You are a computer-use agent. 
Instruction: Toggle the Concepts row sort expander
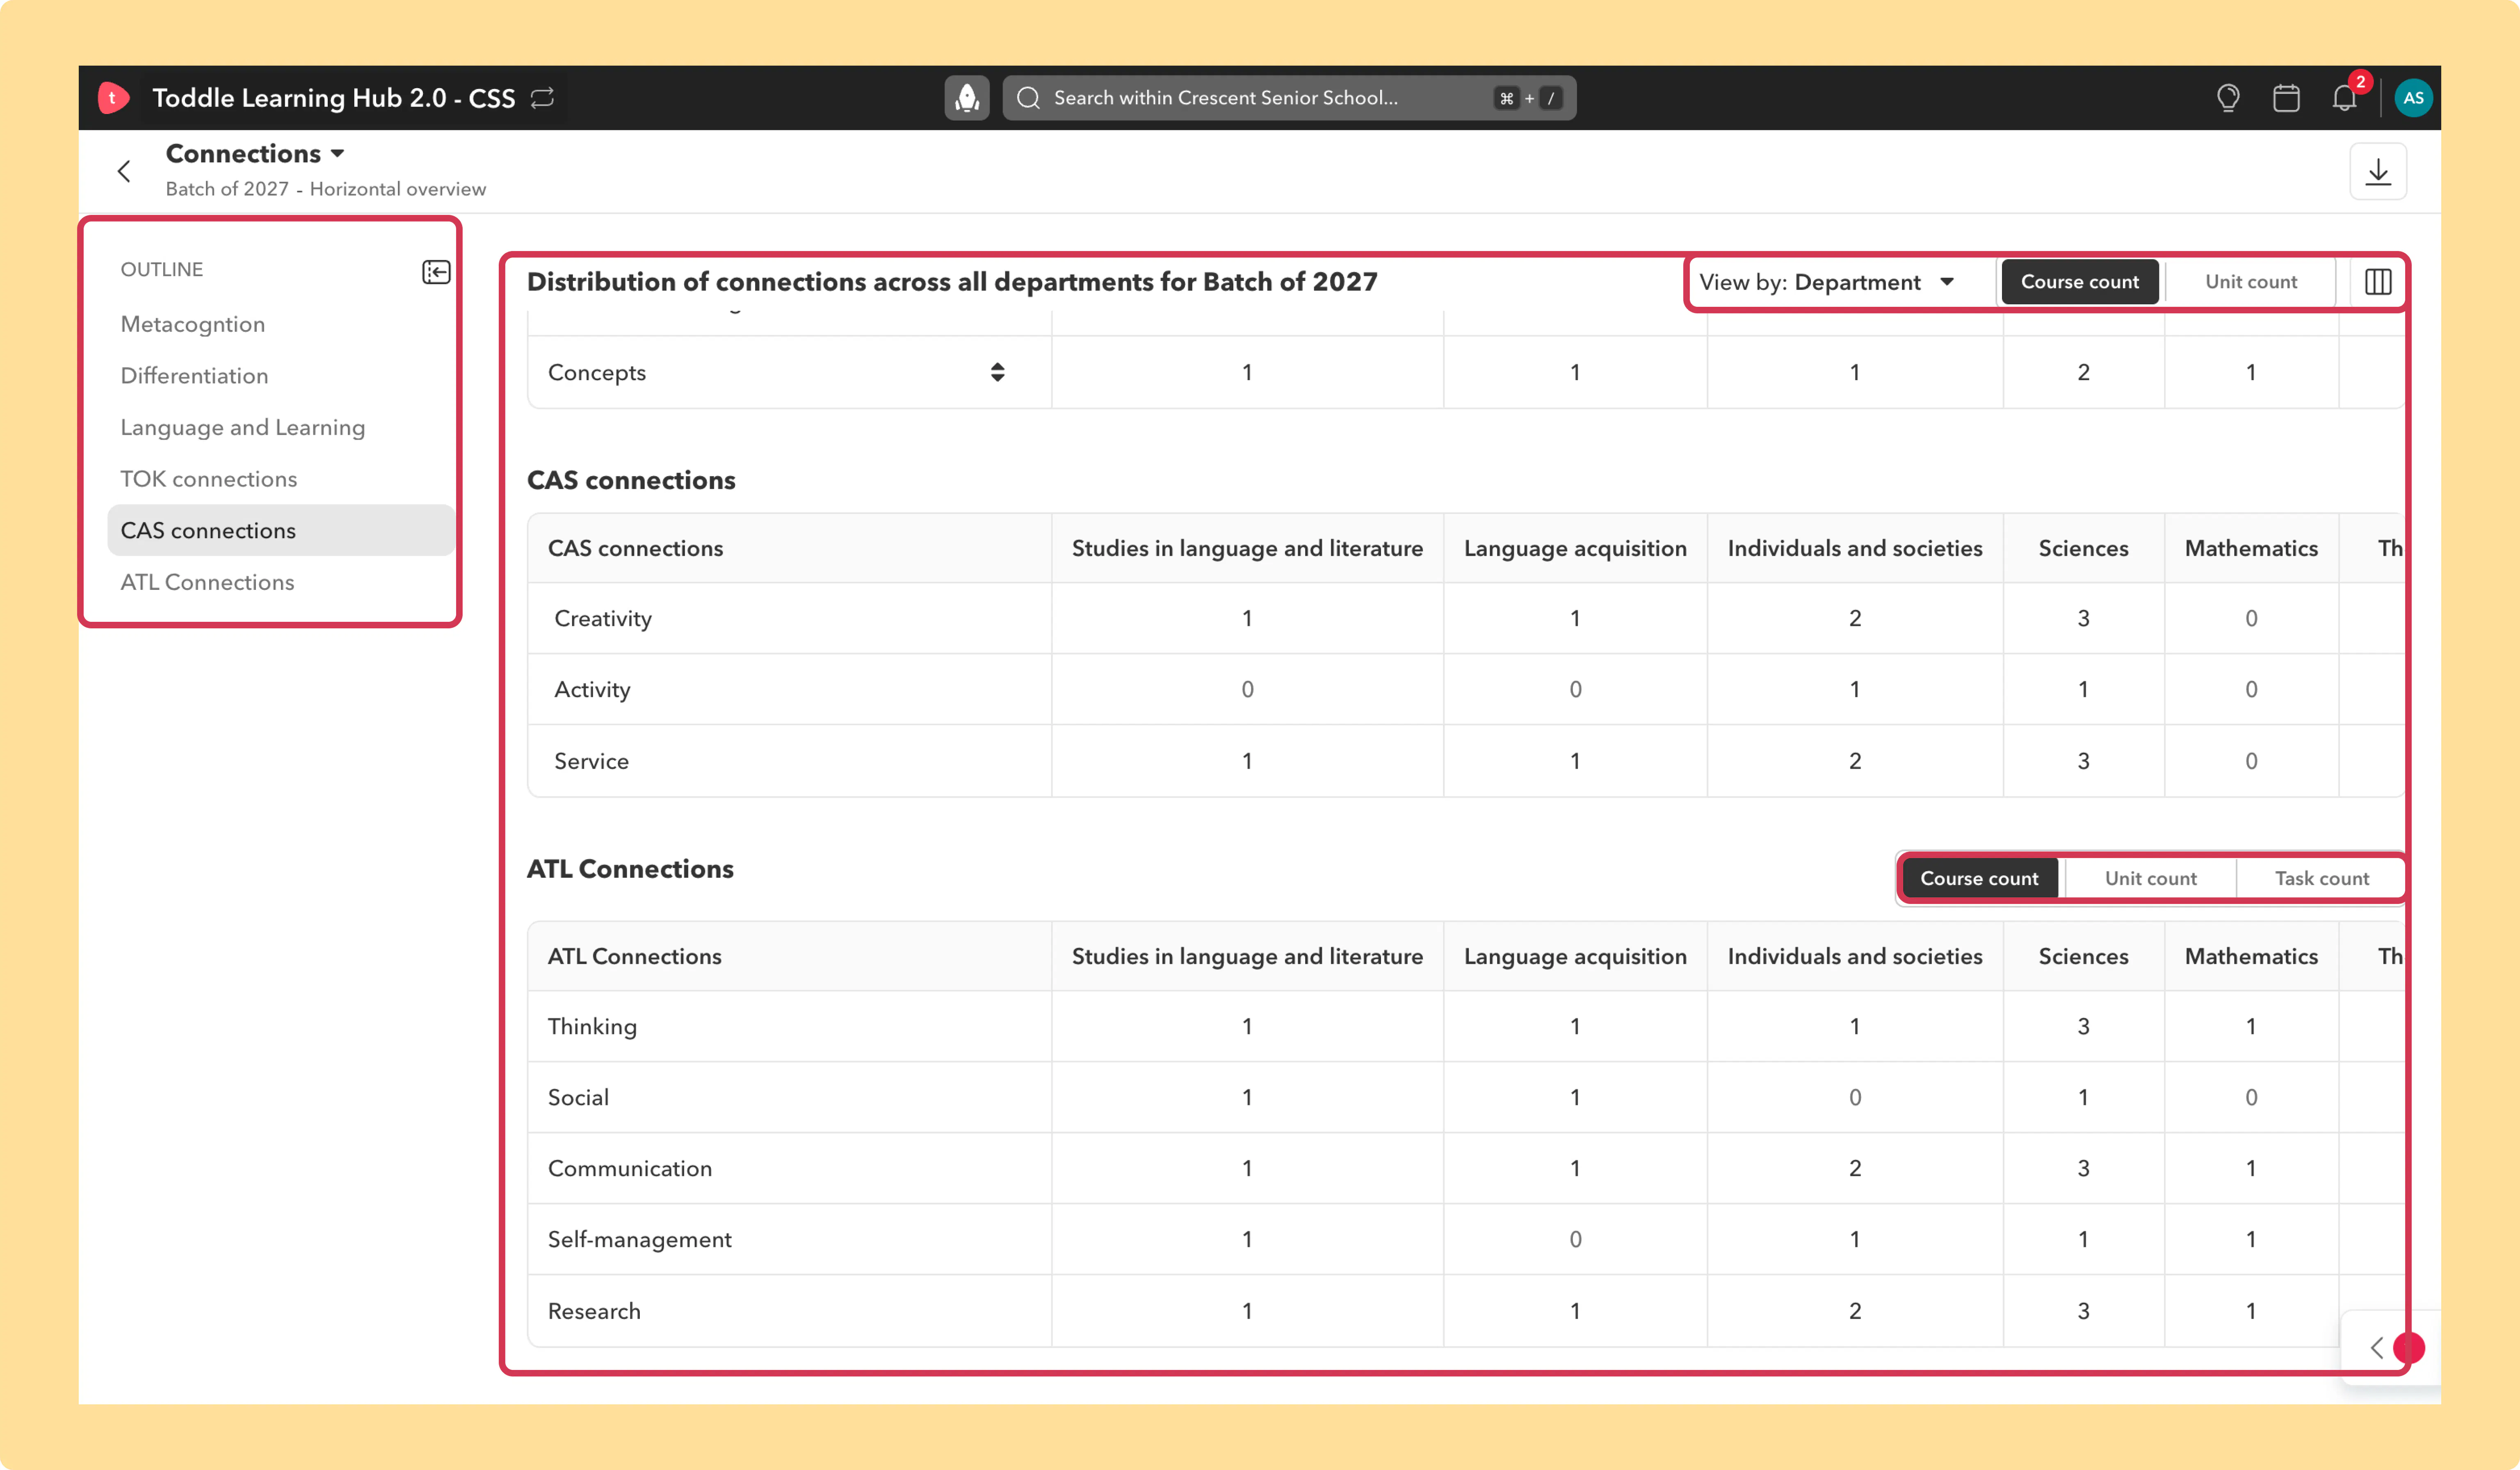click(997, 372)
